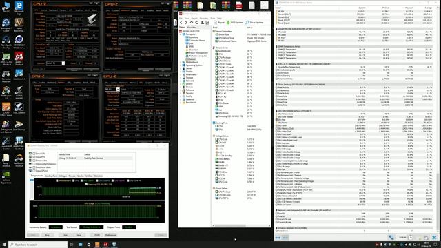Expand the Storage node in AIDA64 tree

(x=181, y=78)
